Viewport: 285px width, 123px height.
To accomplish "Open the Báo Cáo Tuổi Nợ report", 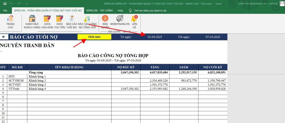I will [72, 22].
